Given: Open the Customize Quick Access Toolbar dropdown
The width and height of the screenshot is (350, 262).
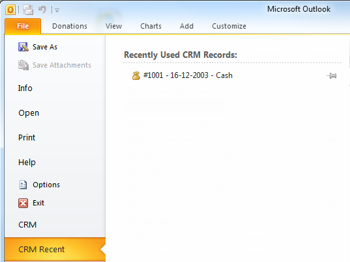Looking at the screenshot, I should click(57, 10).
